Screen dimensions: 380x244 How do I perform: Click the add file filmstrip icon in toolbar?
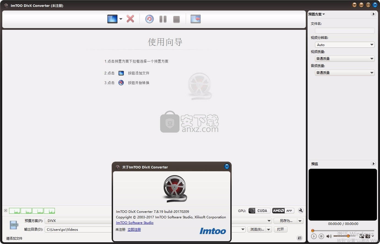(112, 19)
